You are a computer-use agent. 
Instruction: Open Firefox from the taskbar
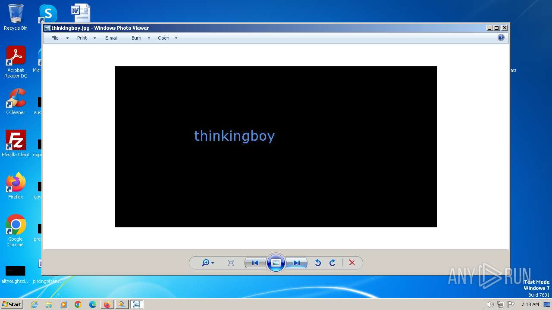[x=107, y=304]
